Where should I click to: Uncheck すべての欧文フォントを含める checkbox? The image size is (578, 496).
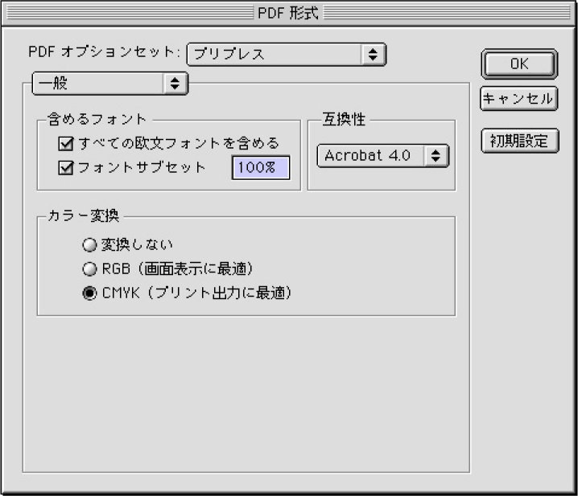pos(66,144)
